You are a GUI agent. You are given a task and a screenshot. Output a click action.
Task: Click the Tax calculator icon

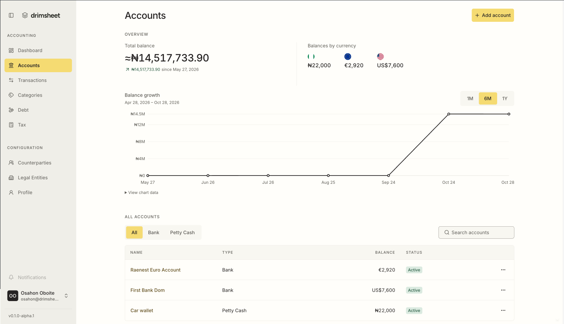(x=11, y=125)
